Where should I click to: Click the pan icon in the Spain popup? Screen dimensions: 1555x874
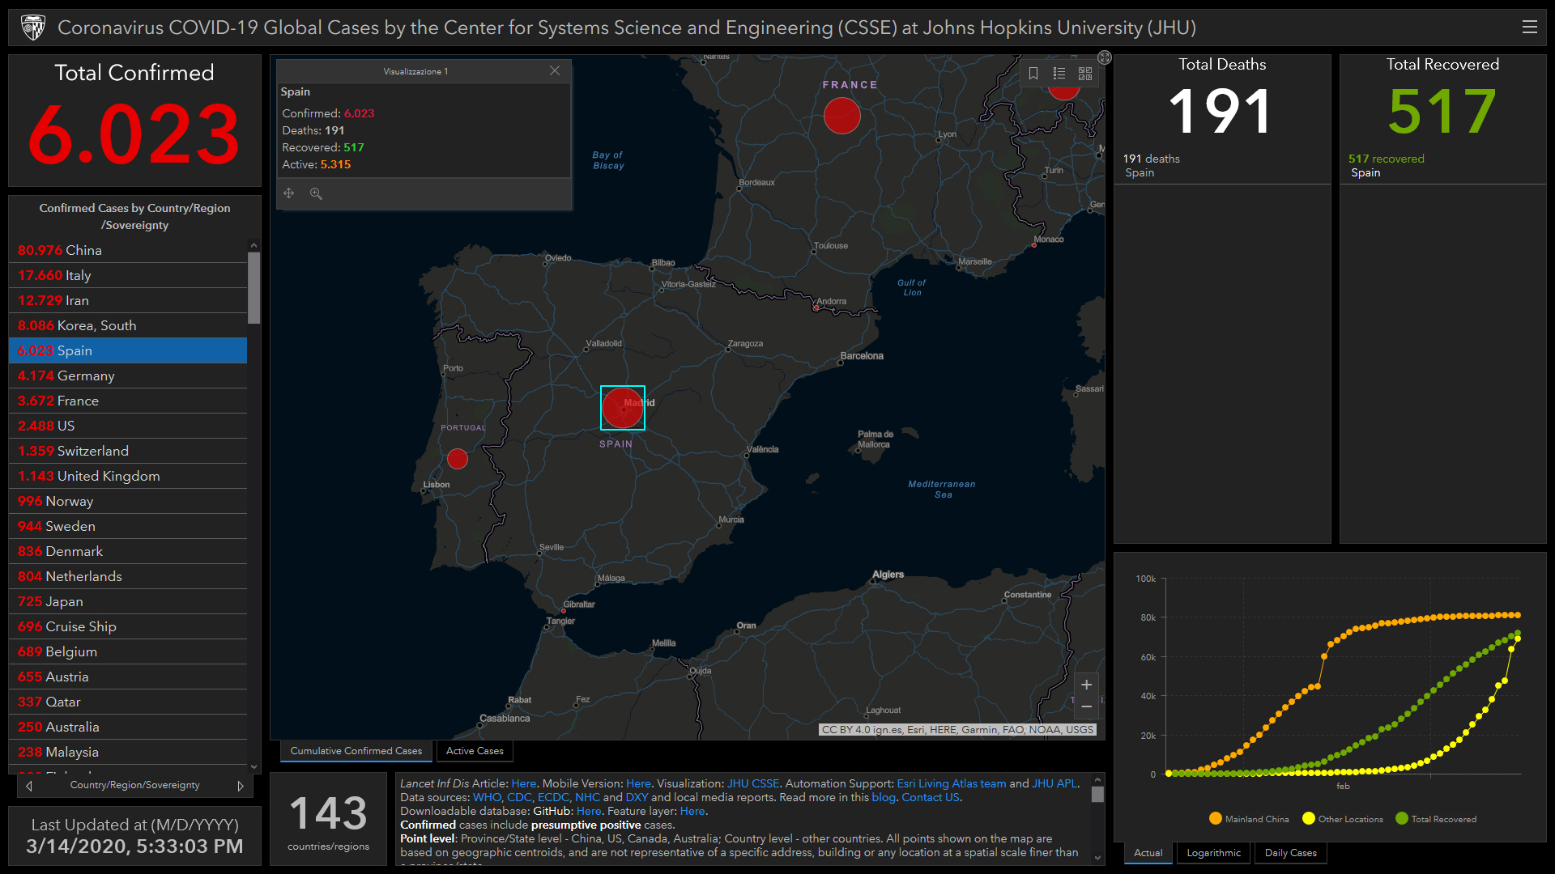tap(289, 193)
